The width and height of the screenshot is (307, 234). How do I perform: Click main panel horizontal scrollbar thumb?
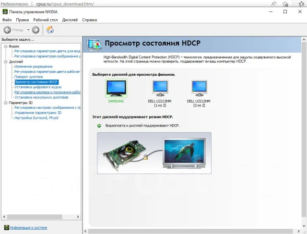(190, 231)
